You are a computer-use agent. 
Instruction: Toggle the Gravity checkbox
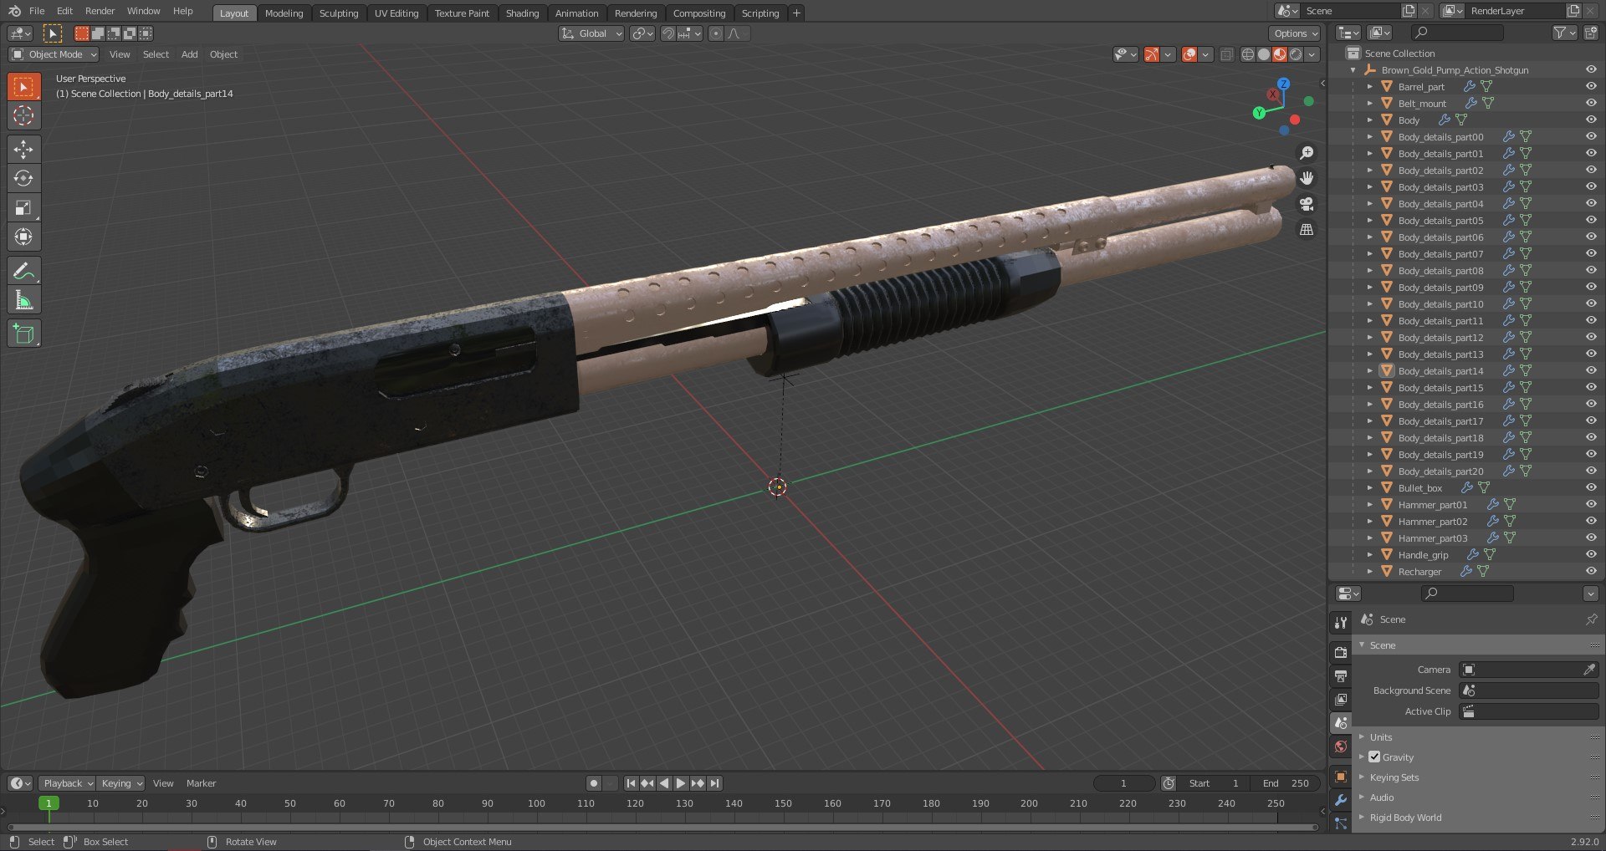1374,757
